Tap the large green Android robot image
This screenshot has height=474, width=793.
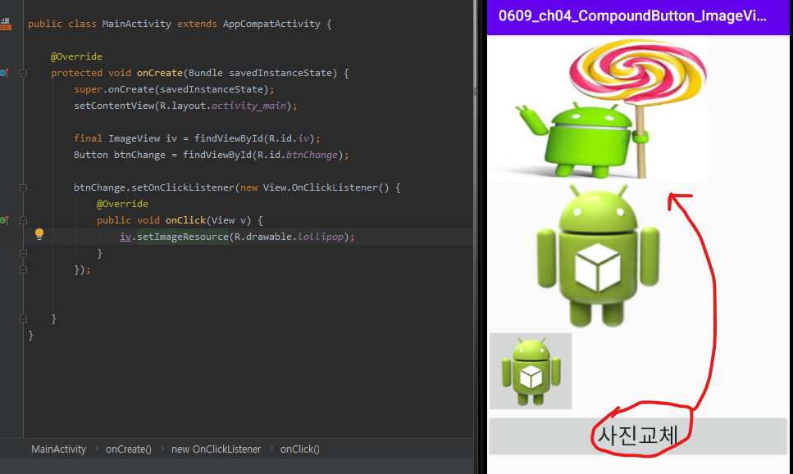[x=598, y=256]
